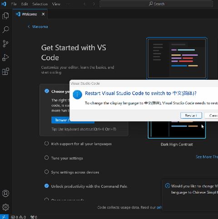Open Run and Debug view icon
Image resolution: width=218 pixels, height=219 pixels.
5,58
